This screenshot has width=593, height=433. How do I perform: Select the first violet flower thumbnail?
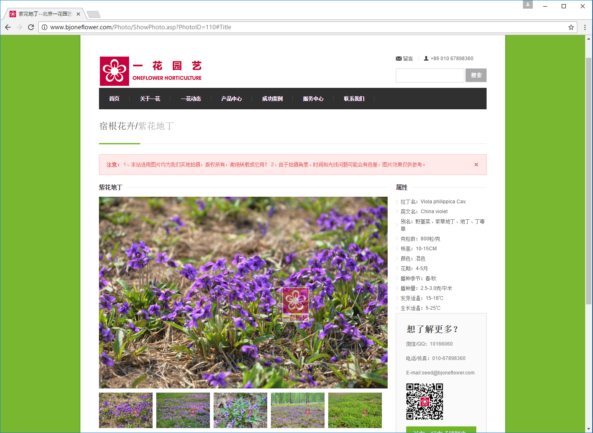tap(126, 410)
